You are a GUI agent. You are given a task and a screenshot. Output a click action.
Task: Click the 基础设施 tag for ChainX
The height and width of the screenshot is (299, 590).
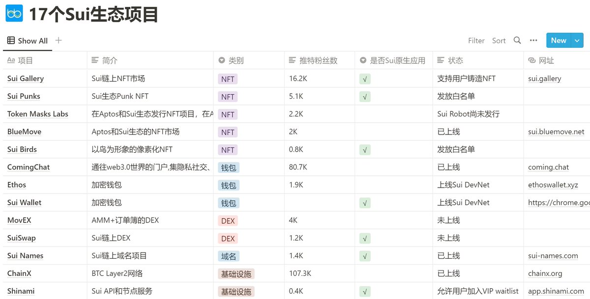click(x=236, y=273)
